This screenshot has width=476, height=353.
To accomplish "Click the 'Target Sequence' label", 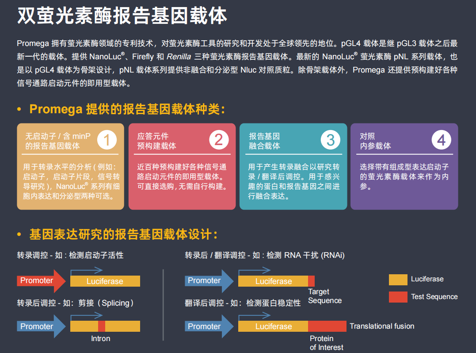I will (325, 296).
